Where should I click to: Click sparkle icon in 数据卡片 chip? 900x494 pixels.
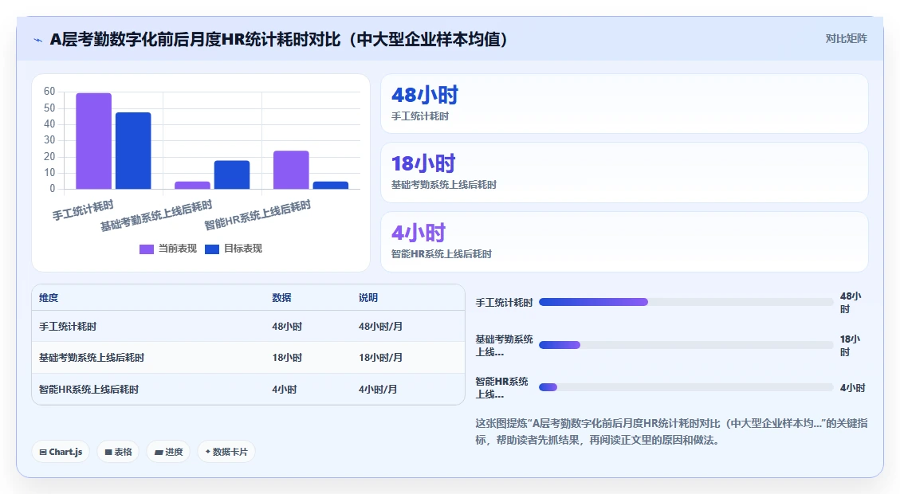click(x=208, y=452)
